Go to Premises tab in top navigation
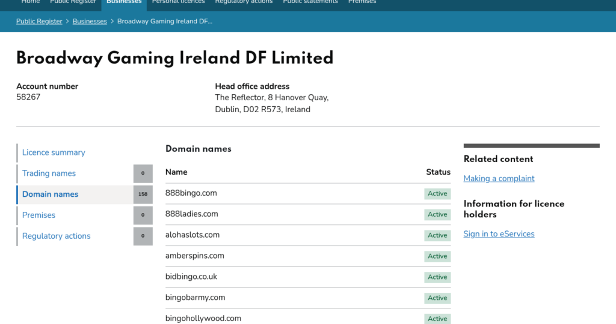Image resolution: width=616 pixels, height=324 pixels. coord(362,2)
